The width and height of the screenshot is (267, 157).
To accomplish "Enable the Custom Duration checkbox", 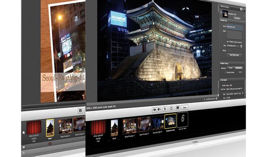I will (x=225, y=72).
